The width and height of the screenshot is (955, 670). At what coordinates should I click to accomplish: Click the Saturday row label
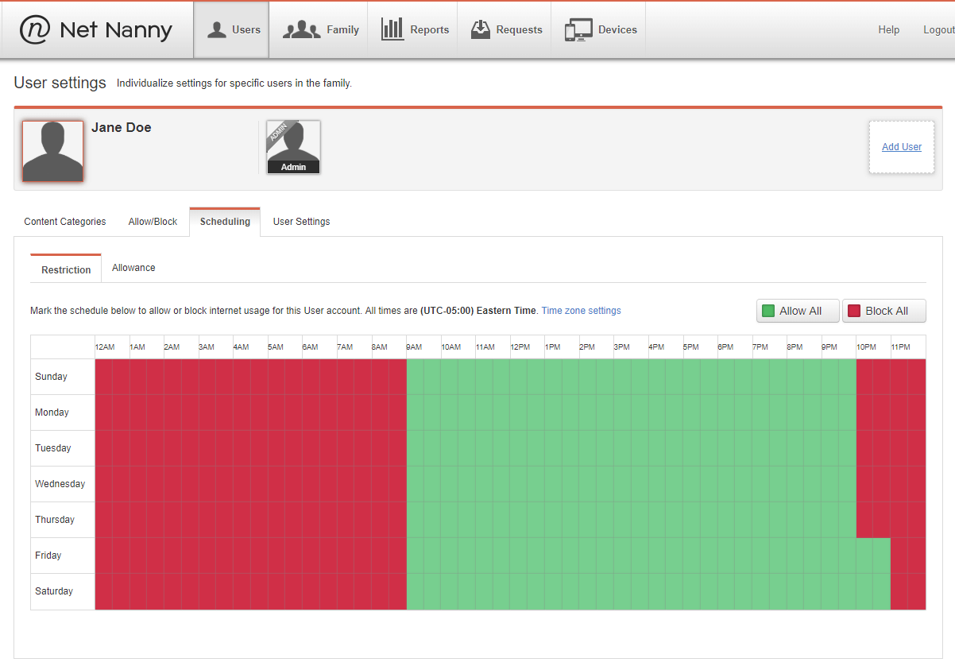[54, 591]
